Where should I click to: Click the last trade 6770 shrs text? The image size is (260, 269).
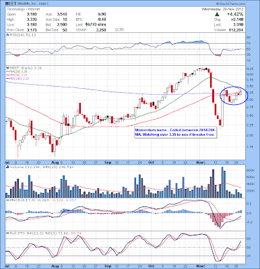click(96, 24)
